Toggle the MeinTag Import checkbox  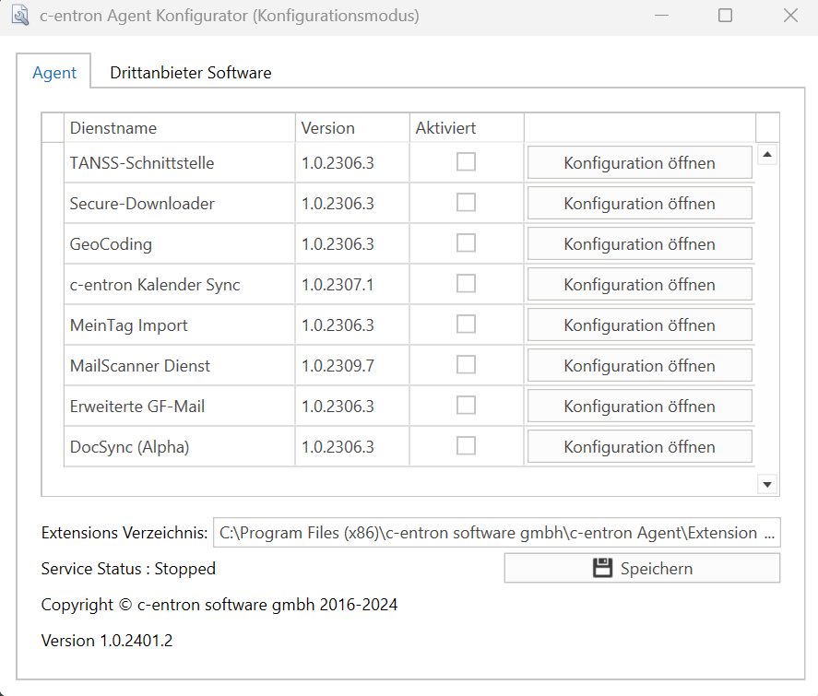coord(466,324)
